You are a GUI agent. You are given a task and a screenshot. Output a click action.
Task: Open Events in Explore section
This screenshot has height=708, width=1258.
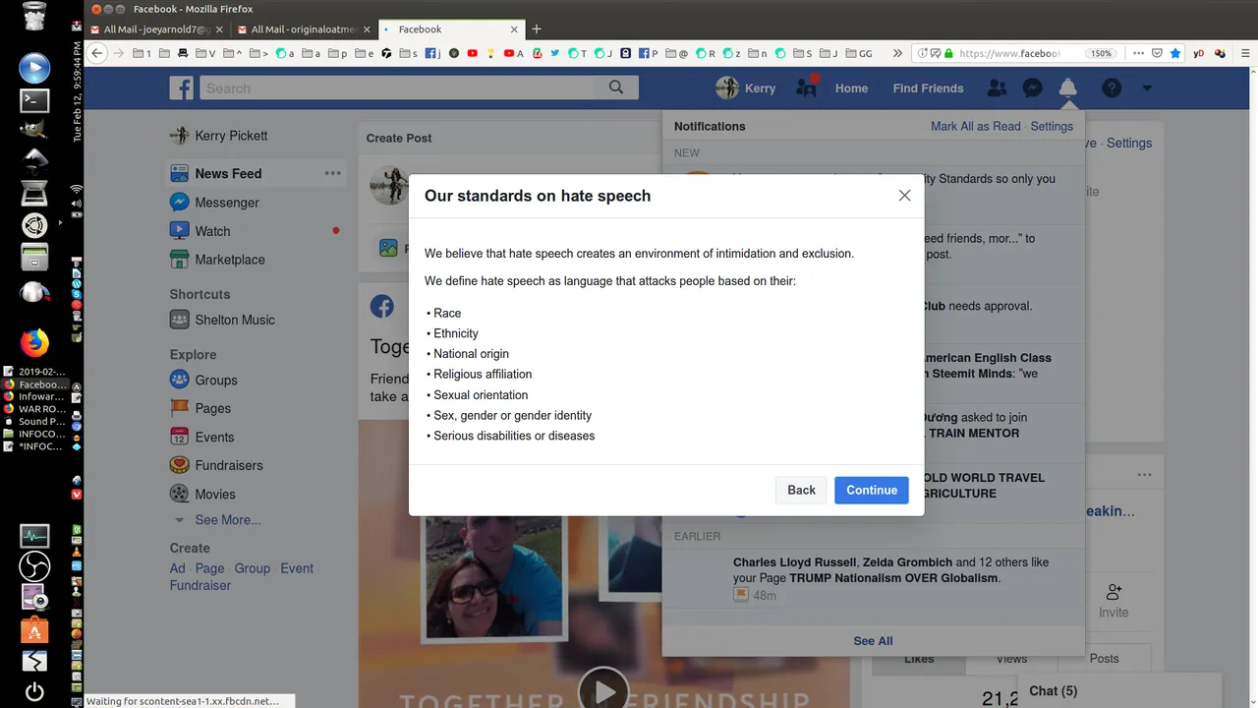tap(214, 437)
